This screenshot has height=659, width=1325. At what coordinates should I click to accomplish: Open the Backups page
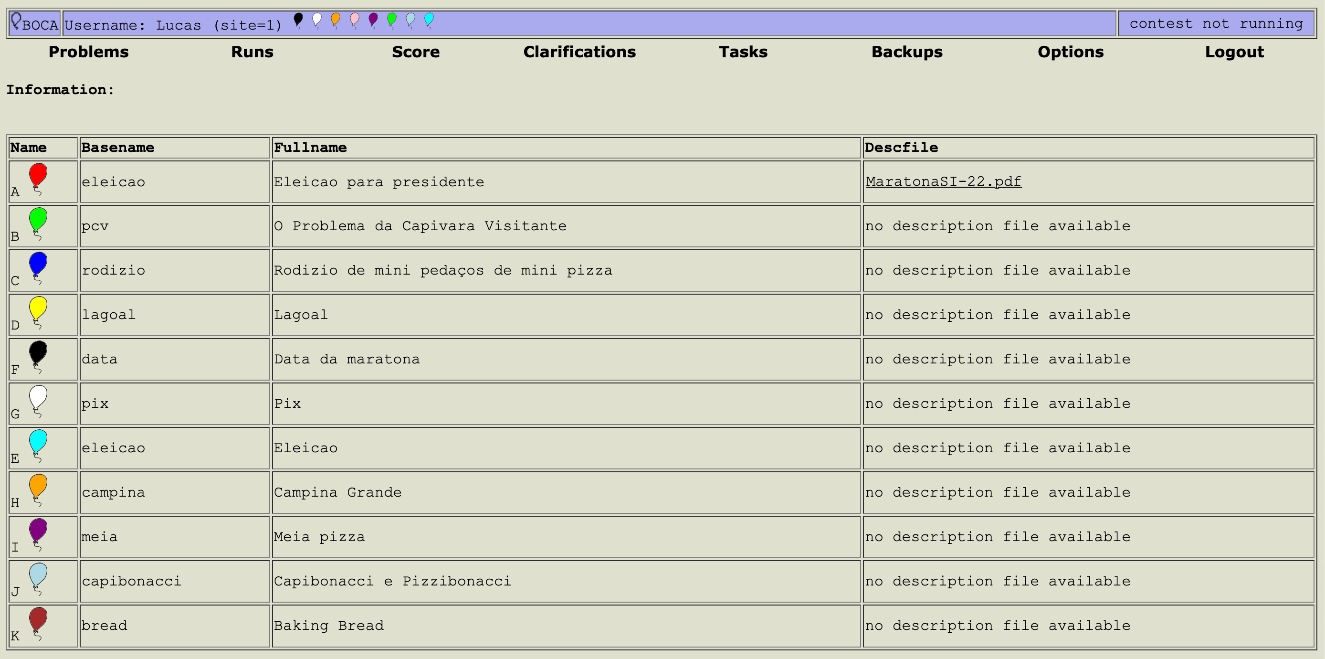(907, 52)
